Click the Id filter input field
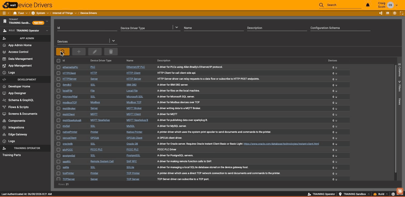This screenshot has height=197, width=405. 87,28
